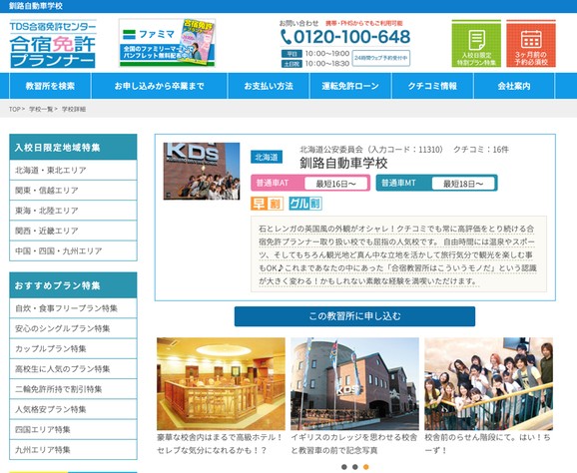Image resolution: width=577 pixels, height=473 pixels.
Task: Open the 運転免許ローン nav item
Action: [x=350, y=86]
